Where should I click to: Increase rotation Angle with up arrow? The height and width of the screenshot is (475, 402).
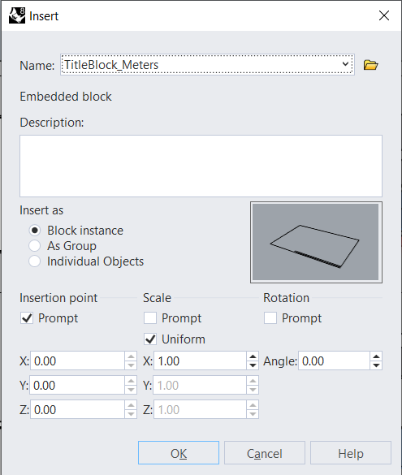[376, 356]
